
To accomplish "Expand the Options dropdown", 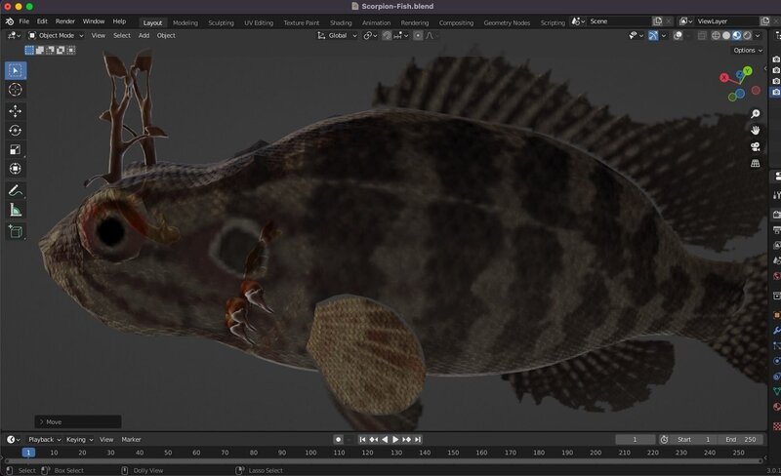I will point(746,50).
